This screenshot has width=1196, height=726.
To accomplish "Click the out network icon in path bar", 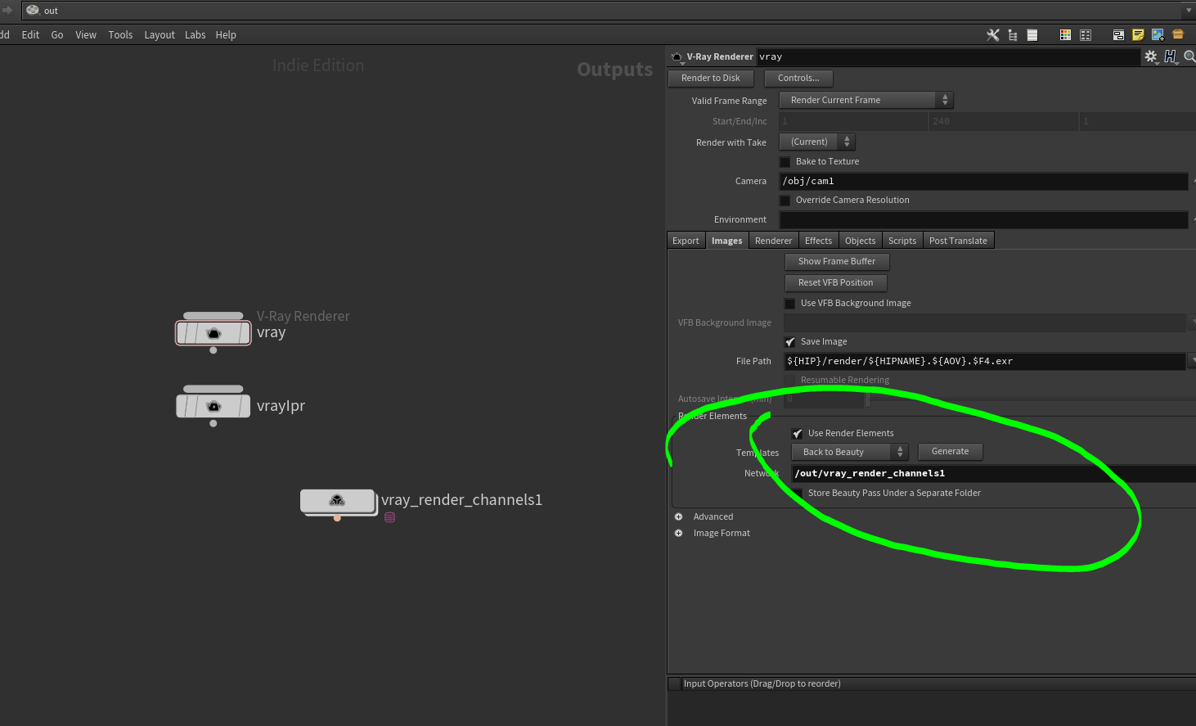I will tap(33, 11).
